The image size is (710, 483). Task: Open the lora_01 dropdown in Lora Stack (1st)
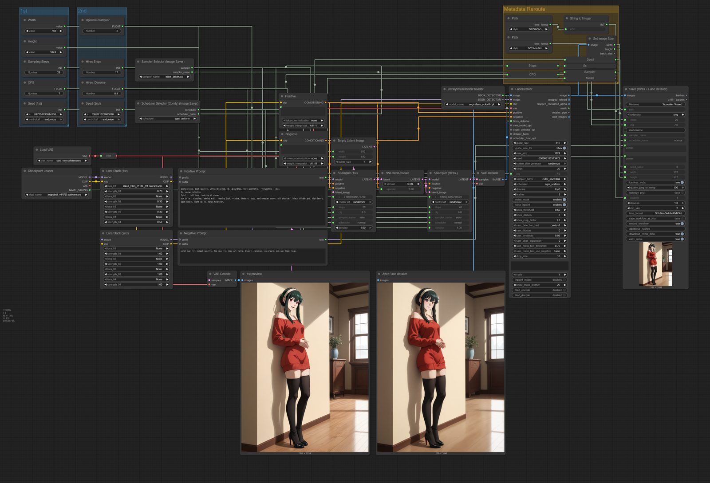136,186
